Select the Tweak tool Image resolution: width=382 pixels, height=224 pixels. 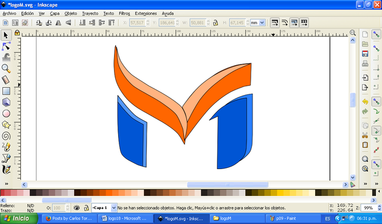point(6,57)
